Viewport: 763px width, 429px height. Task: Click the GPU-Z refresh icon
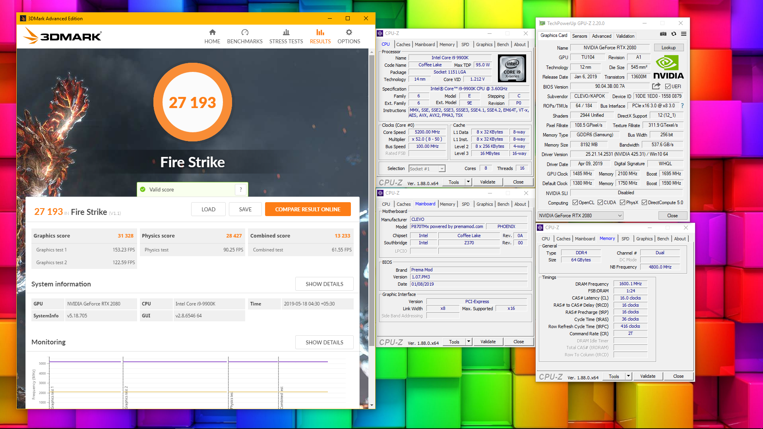pos(674,34)
